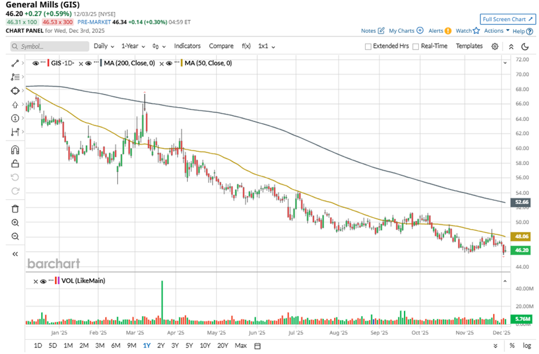The width and height of the screenshot is (539, 354).
Task: Select the 2Y time range
Action: 161,346
